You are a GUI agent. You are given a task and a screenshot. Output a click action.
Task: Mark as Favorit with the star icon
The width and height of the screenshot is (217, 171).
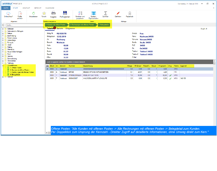click(x=44, y=13)
